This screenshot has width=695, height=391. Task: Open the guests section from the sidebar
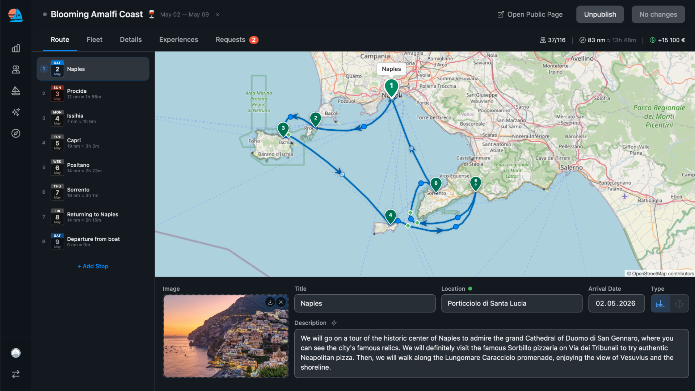click(16, 70)
